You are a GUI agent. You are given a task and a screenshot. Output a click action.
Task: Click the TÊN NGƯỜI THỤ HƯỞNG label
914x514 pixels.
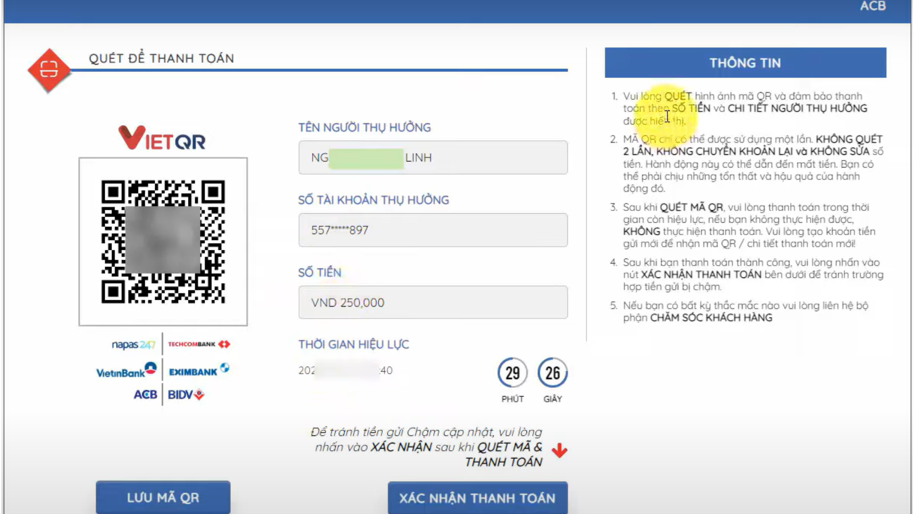click(364, 128)
